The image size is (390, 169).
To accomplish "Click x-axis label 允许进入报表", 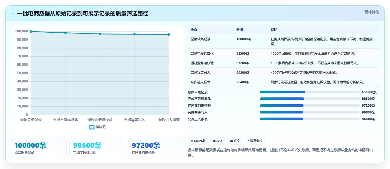I will click(169, 120).
